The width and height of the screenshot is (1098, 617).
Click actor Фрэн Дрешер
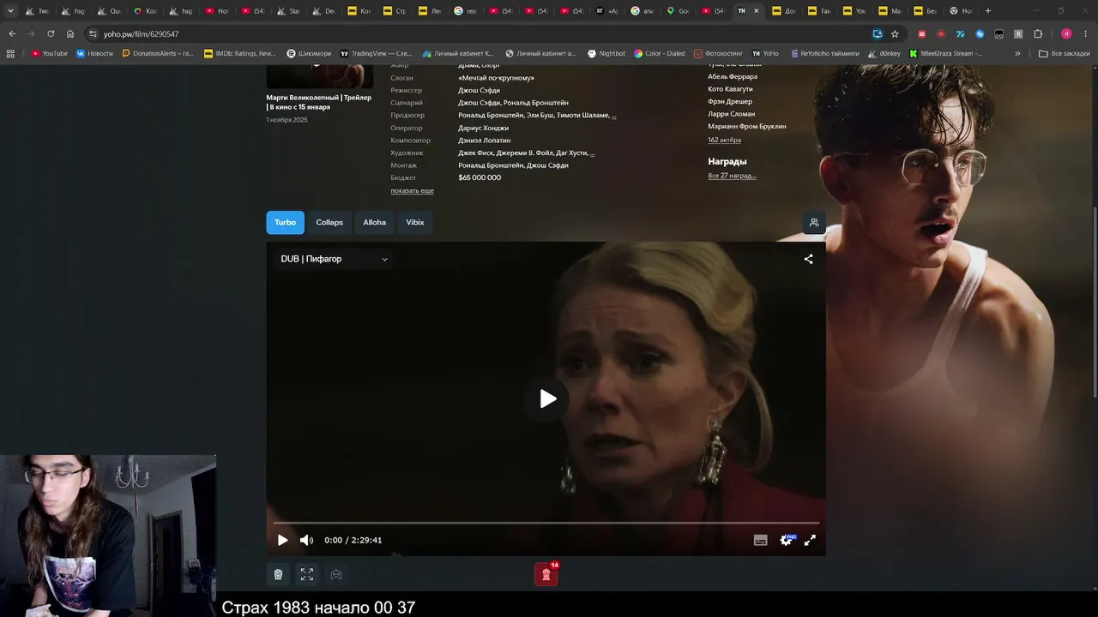pyautogui.click(x=730, y=102)
